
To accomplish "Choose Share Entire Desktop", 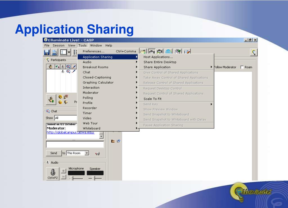I will point(176,62).
